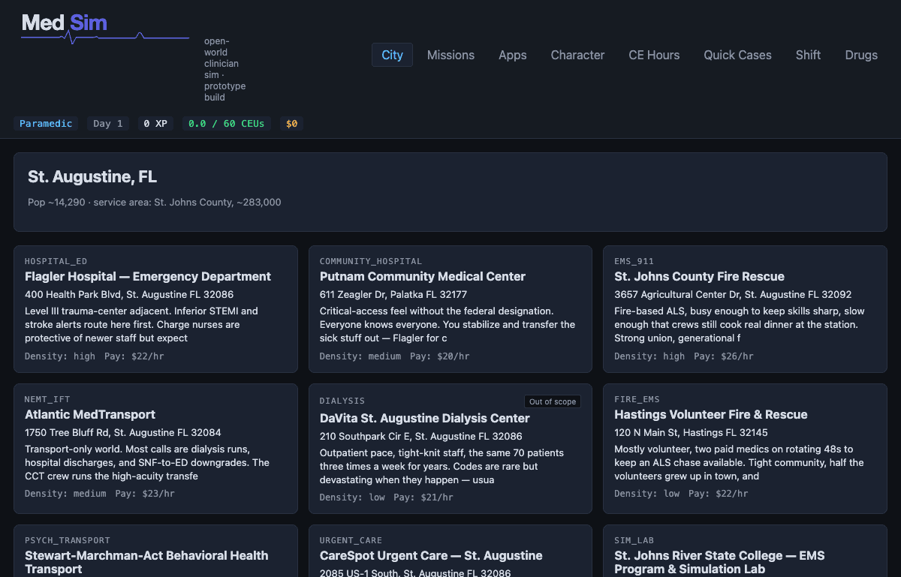Click Putnam pay $20/hr line
901x577 pixels.
[x=439, y=356]
